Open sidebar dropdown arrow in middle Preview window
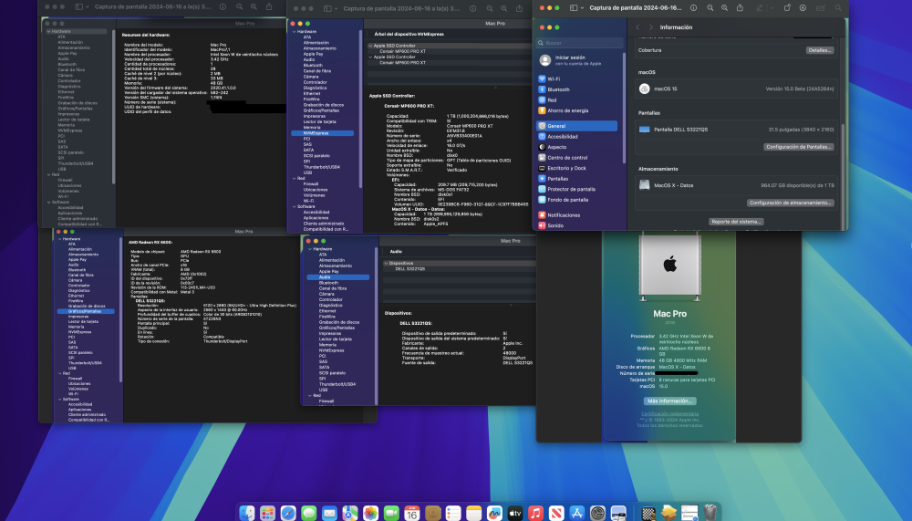Screen dimensions: 912x521 (337, 9)
